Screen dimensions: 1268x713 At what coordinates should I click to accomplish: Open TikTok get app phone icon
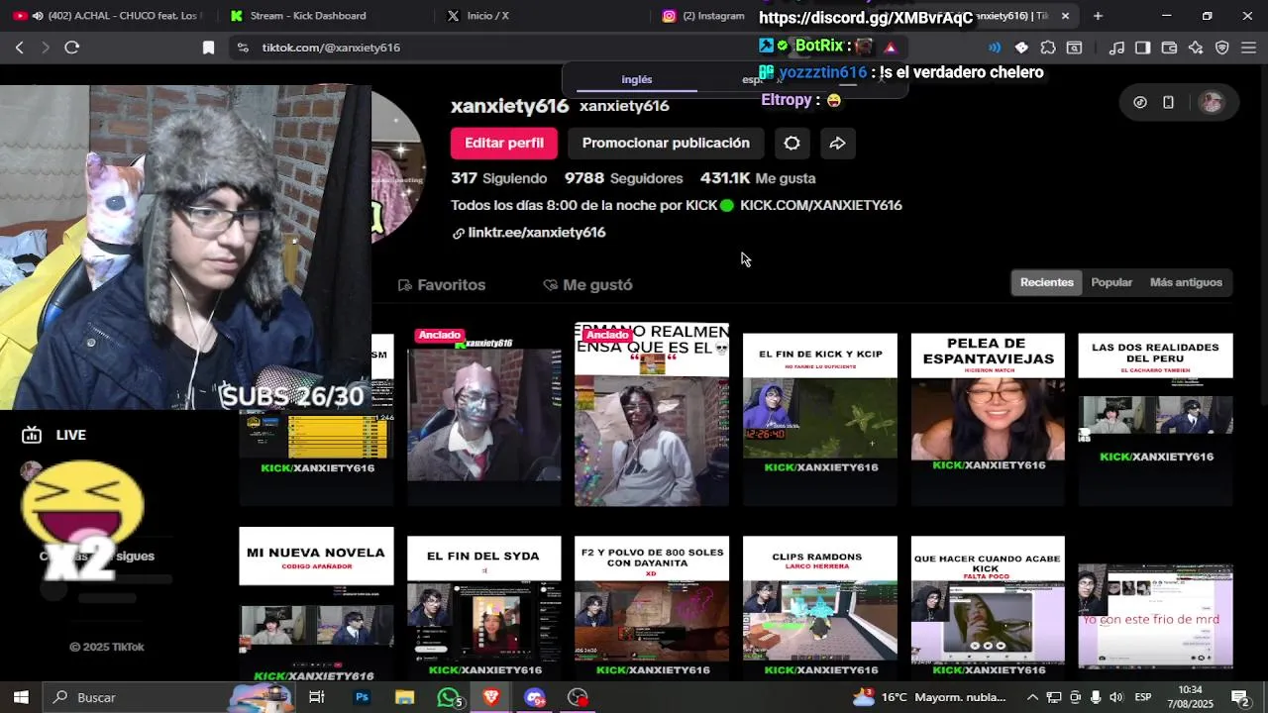(x=1168, y=102)
